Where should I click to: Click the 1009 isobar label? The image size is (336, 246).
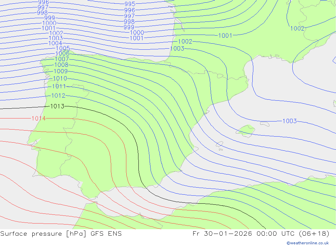pyautogui.click(x=60, y=71)
